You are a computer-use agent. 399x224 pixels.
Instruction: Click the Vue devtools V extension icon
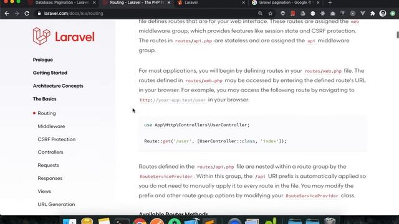click(363, 14)
